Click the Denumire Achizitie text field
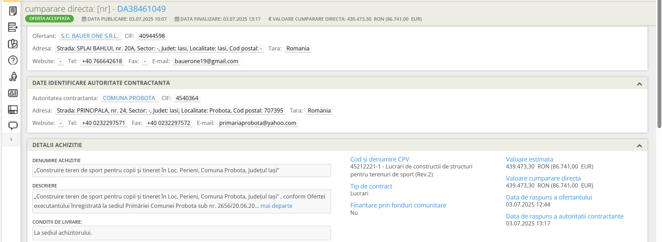Screen dimensions: 662x242 pos(182,171)
